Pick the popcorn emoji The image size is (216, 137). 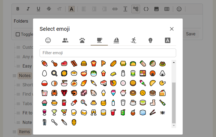point(103,73)
